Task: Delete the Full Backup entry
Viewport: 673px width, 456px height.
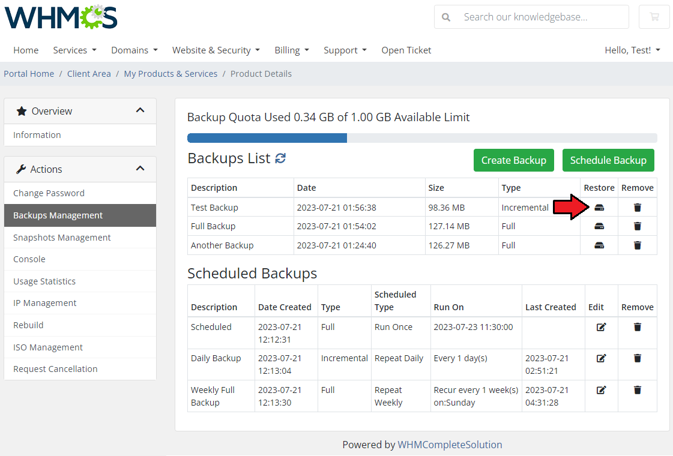Action: point(638,226)
